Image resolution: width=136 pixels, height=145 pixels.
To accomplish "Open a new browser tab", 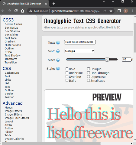I will point(54,4).
